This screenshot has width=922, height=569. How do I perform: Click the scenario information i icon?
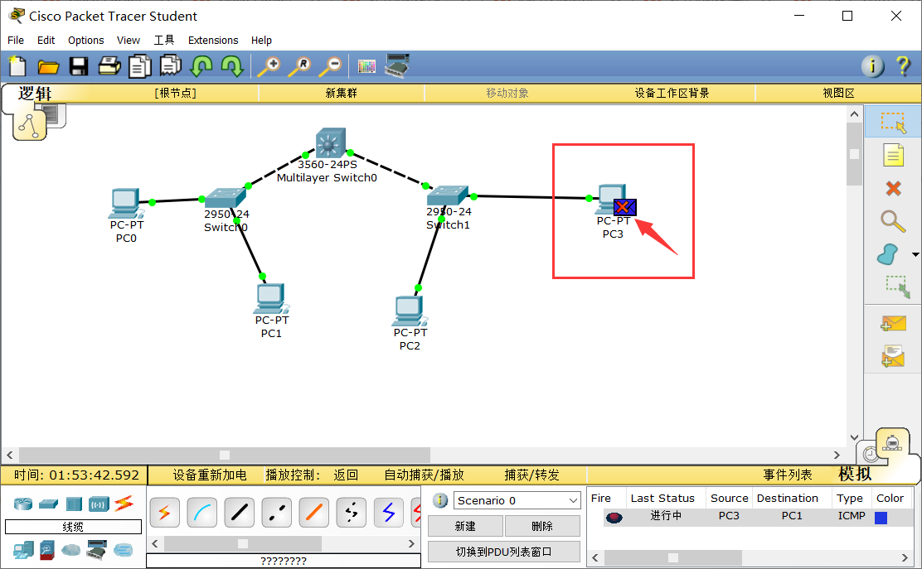(439, 500)
